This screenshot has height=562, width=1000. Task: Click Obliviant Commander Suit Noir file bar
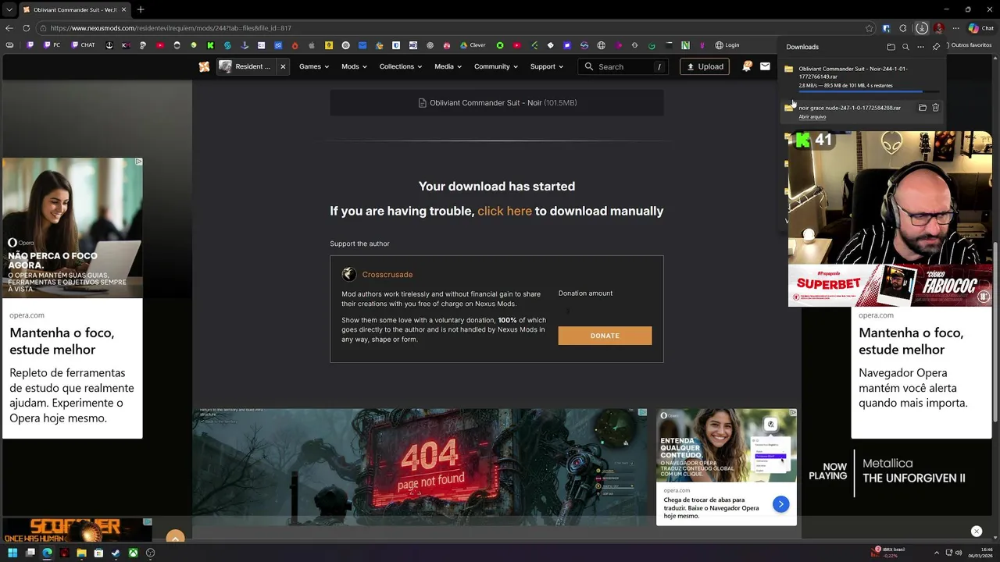pos(497,103)
